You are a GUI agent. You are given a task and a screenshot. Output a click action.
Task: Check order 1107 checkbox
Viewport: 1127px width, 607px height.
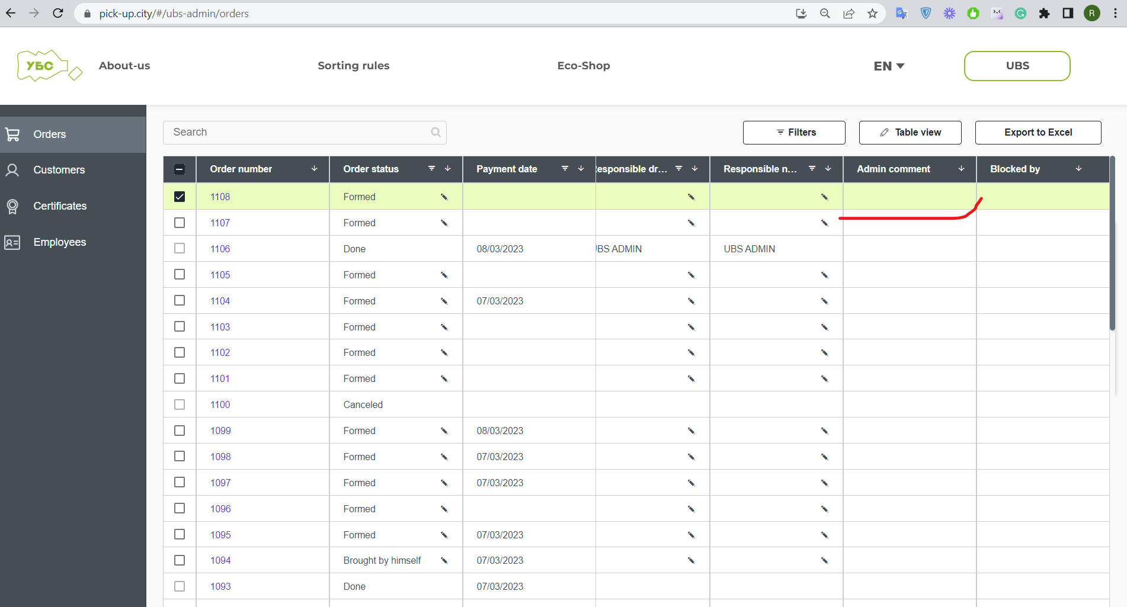click(x=180, y=223)
